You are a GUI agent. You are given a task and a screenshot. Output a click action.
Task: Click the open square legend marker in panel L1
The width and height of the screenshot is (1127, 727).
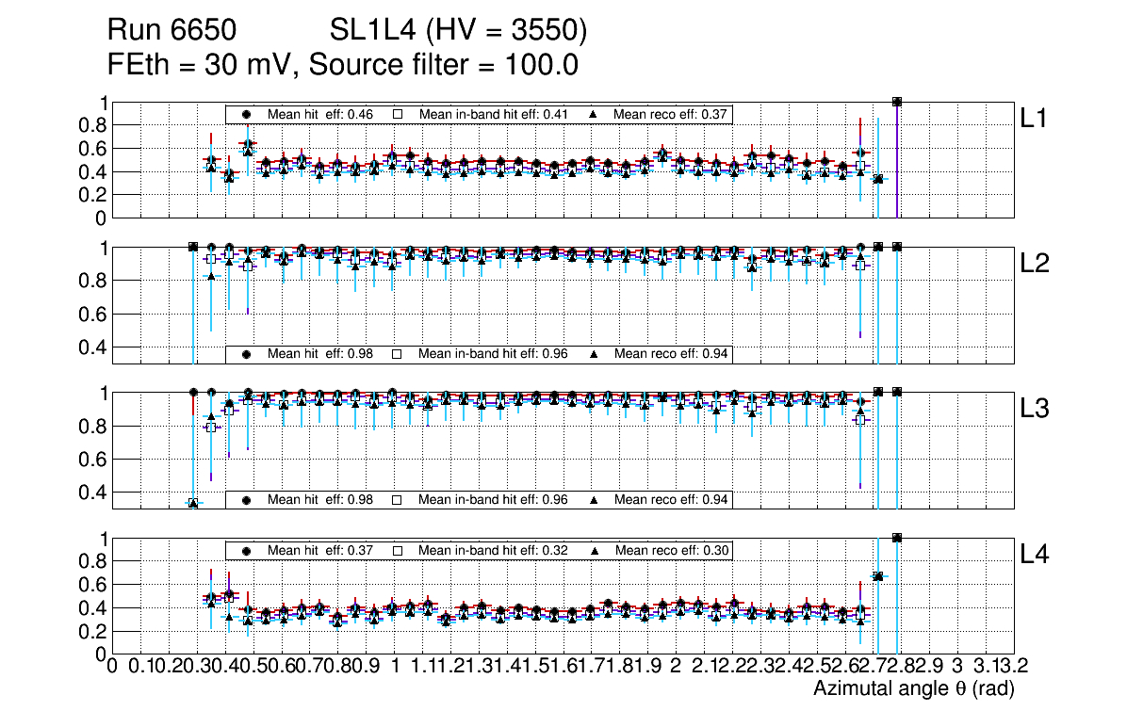pyautogui.click(x=398, y=114)
